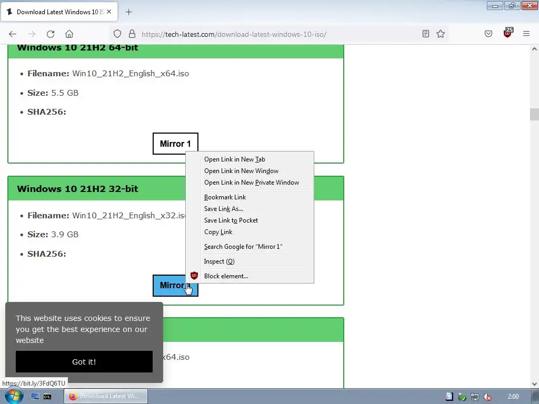Show site security padlock details

[132, 34]
